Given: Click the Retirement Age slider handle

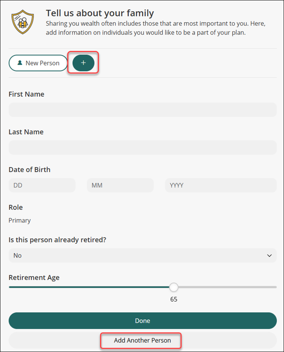Looking at the screenshot, I should click(x=174, y=287).
